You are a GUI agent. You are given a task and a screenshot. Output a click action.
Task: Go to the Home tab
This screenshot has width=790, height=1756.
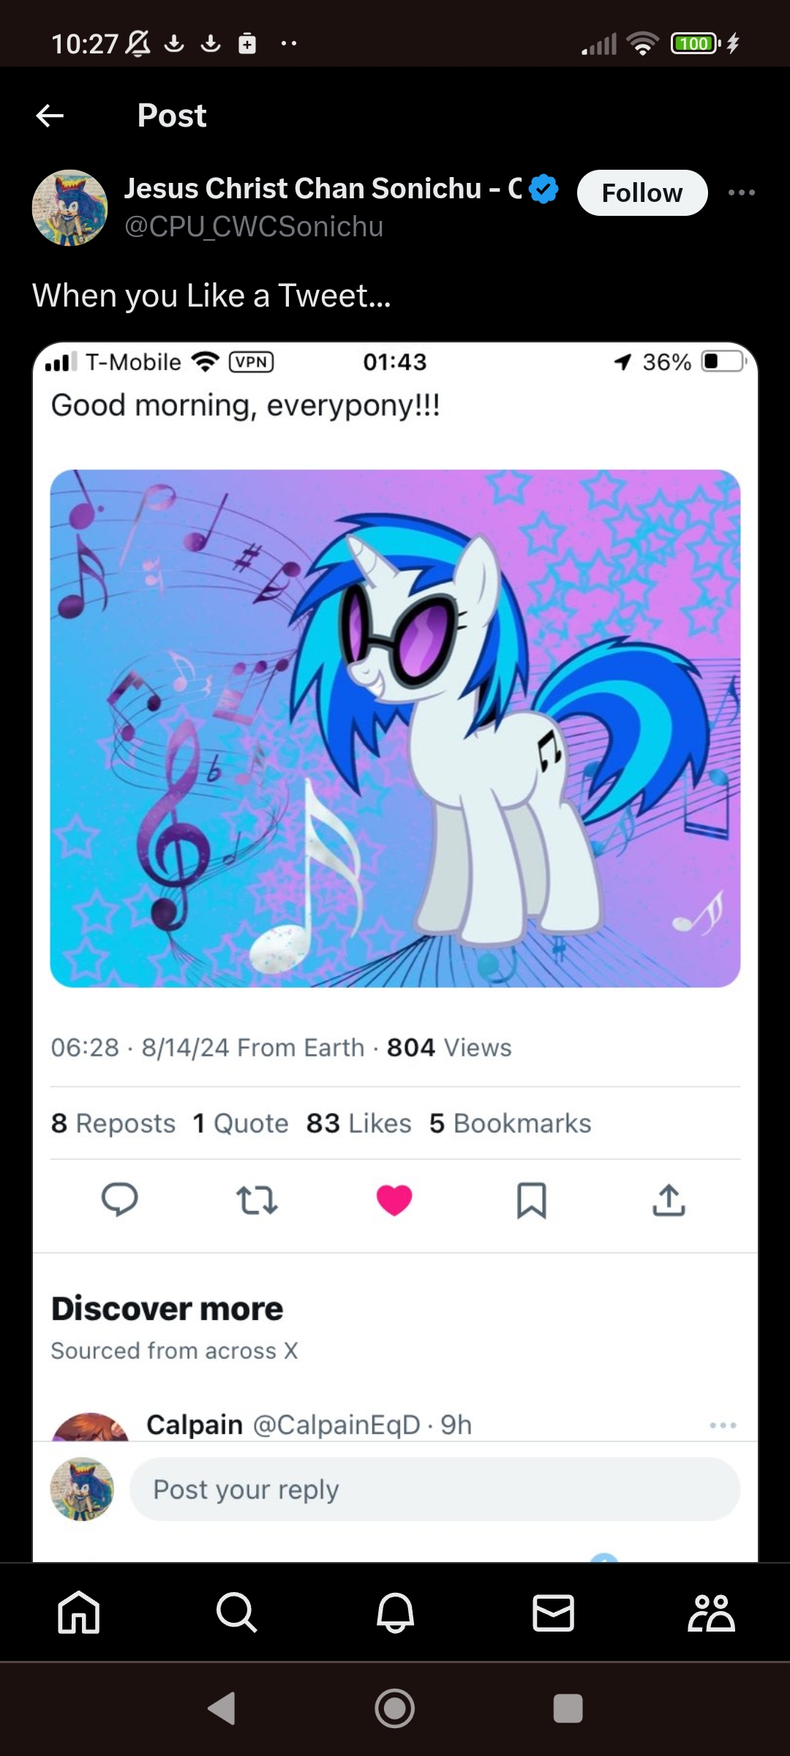(x=79, y=1613)
